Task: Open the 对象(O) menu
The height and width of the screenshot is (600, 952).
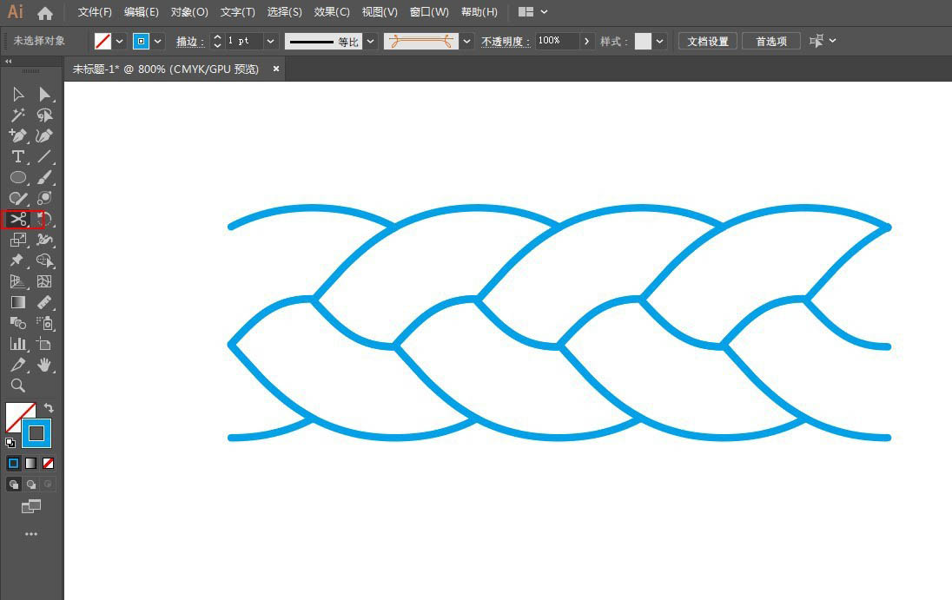Action: tap(188, 12)
